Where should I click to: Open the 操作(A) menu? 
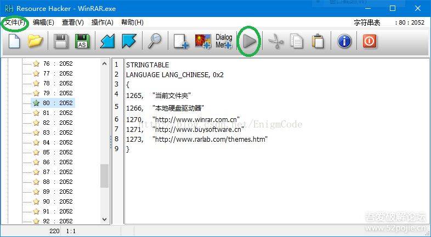point(102,22)
